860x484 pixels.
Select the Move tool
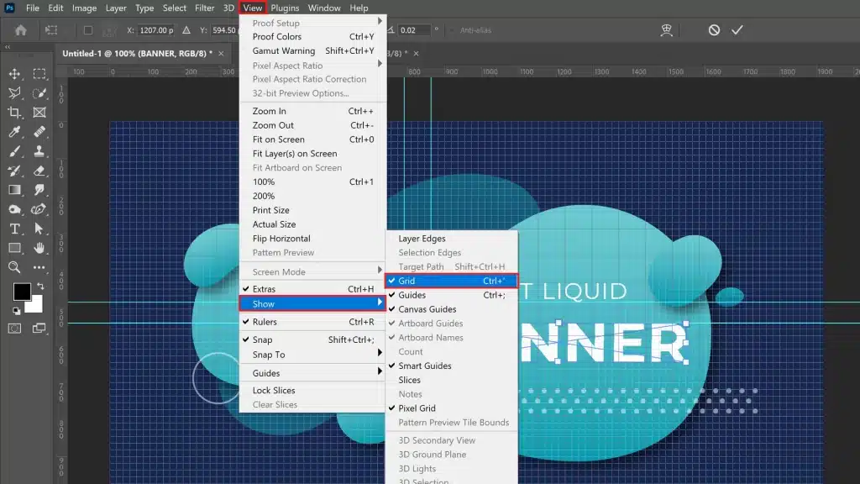(x=15, y=74)
